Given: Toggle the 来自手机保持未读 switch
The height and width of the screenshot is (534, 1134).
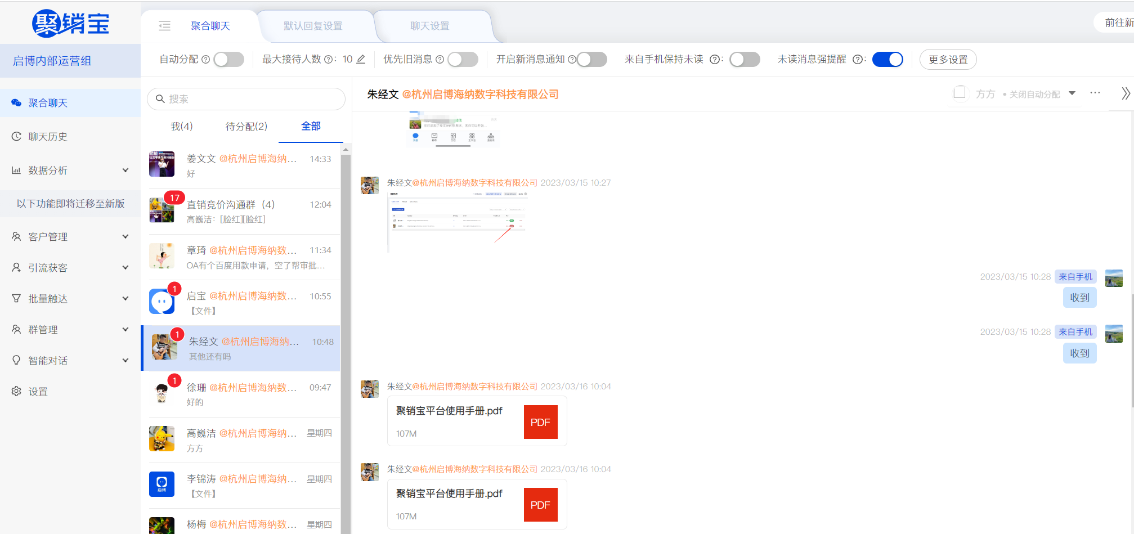Looking at the screenshot, I should tap(745, 59).
